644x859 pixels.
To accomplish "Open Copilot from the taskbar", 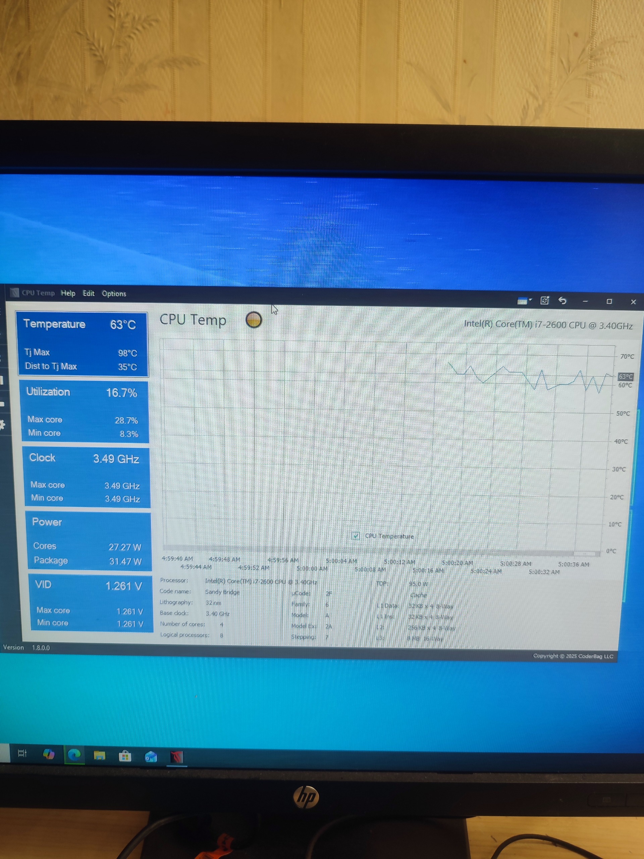I will tap(49, 754).
